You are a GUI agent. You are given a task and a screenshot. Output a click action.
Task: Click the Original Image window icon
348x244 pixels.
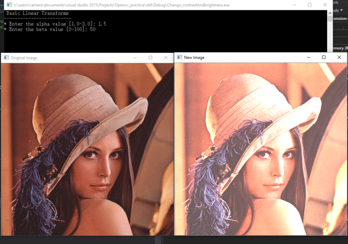[x=6, y=58]
